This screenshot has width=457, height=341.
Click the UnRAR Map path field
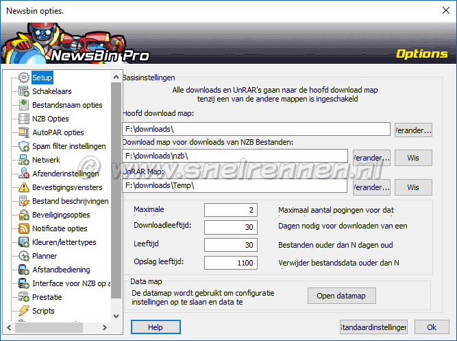[x=235, y=185]
